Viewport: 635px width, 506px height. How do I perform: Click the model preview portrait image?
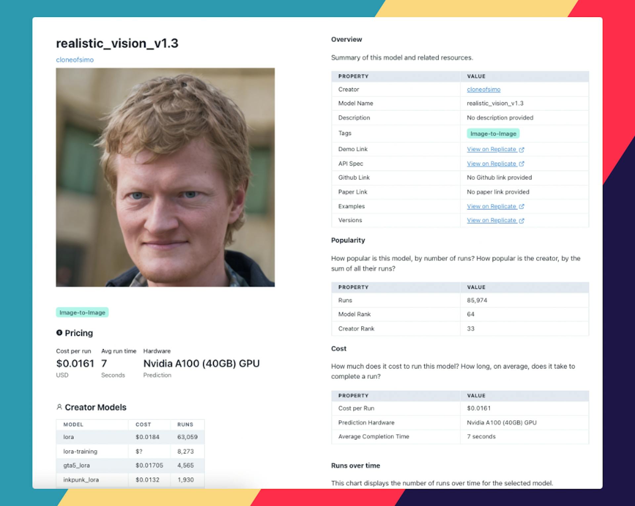165,177
